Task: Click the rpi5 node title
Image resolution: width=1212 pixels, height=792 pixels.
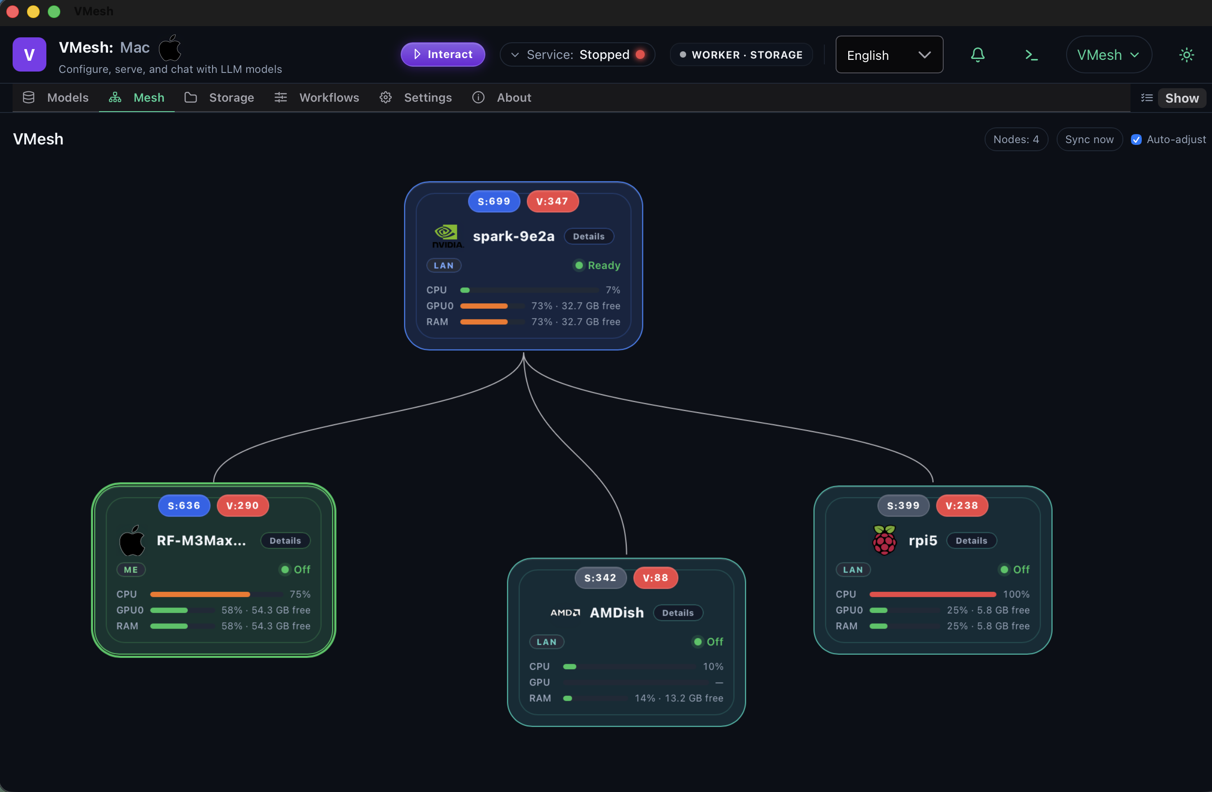Action: coord(923,540)
